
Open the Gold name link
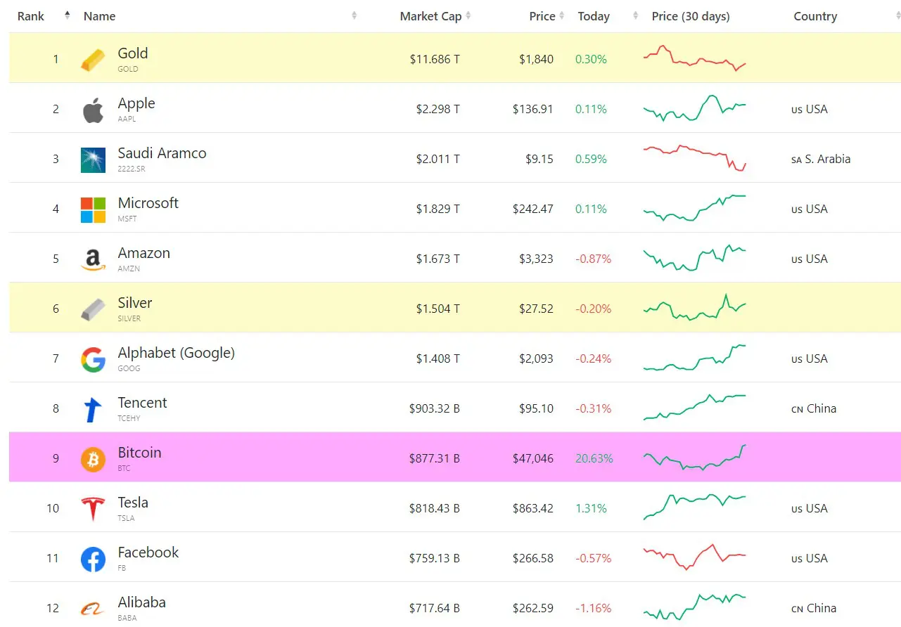point(133,53)
